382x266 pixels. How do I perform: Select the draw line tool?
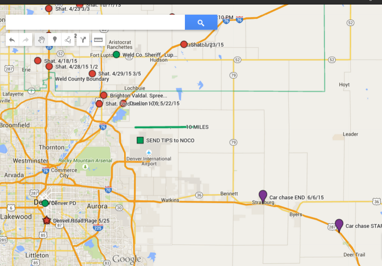(68, 40)
